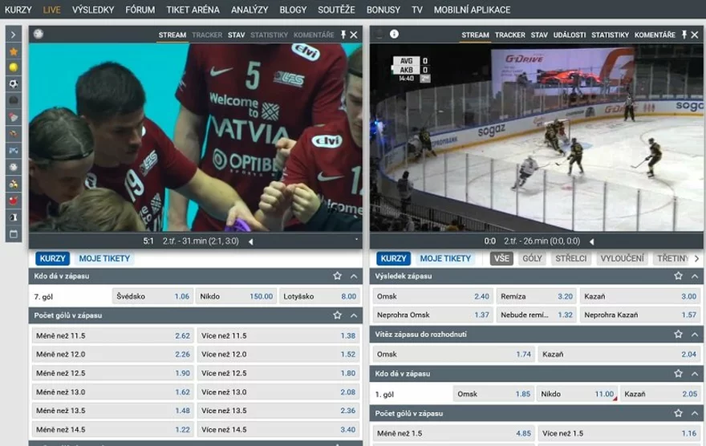Open calendar icon at sidebar bottom
The height and width of the screenshot is (446, 706).
point(13,234)
